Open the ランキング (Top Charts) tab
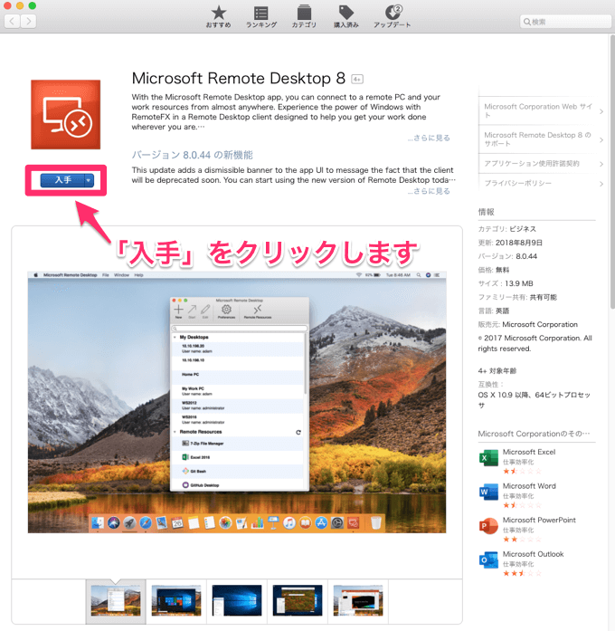The height and width of the screenshot is (631, 615). [x=261, y=16]
